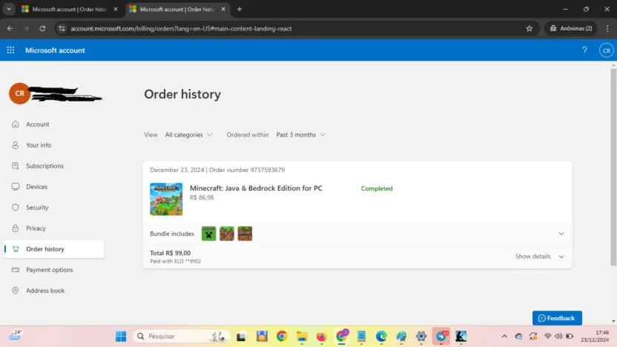Close the active Order history tab
Viewport: 617px width, 347px height.
(223, 9)
